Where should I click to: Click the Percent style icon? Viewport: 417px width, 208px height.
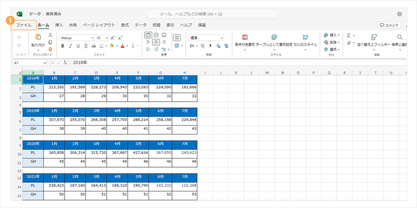click(202, 46)
